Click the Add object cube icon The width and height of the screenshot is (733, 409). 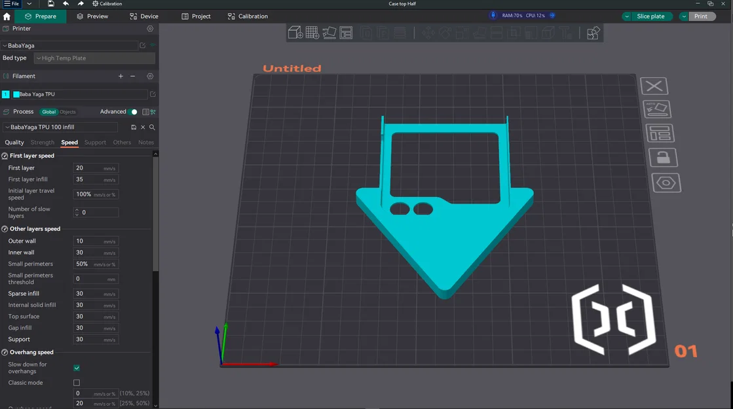pos(295,33)
